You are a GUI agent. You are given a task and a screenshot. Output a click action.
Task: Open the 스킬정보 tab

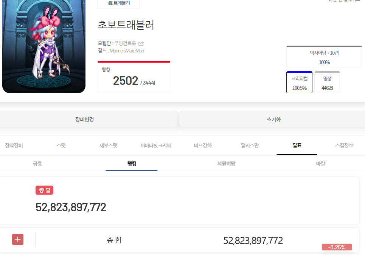[344, 146]
